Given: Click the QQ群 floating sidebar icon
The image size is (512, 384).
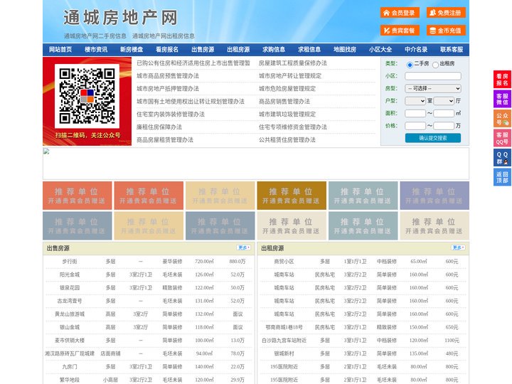Looking at the screenshot, I should 502,158.
